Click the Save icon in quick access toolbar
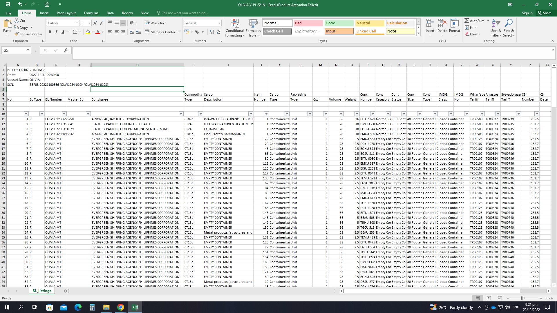The width and height of the screenshot is (557, 313). tap(8, 4)
